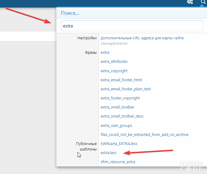Image resolution: width=207 pixels, height=174 pixels.
Task: Open the gears settings icon in header
Action: coord(190,2)
